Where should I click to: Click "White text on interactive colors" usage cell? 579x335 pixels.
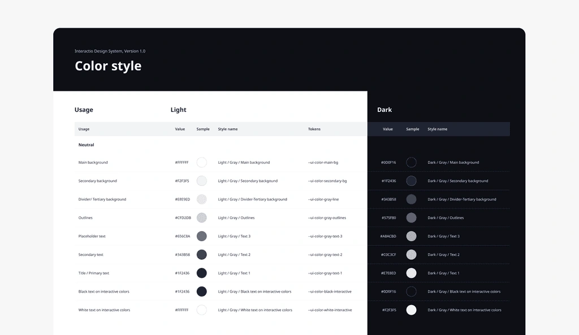[x=104, y=310]
